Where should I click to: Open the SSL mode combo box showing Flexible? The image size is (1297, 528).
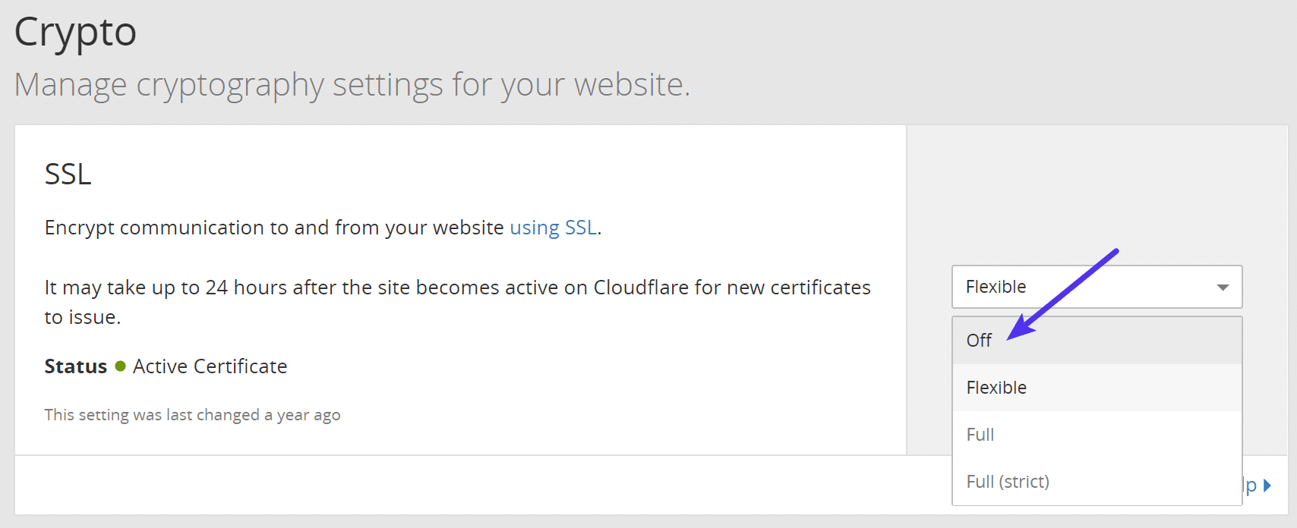1086,287
